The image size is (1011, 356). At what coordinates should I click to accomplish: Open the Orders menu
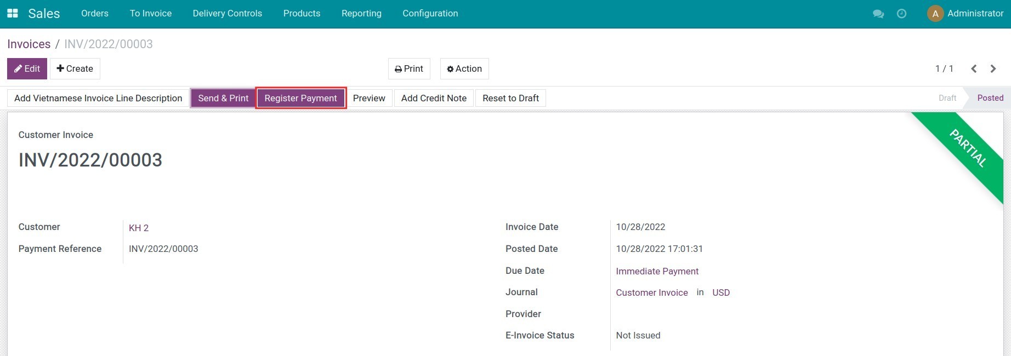(x=95, y=13)
